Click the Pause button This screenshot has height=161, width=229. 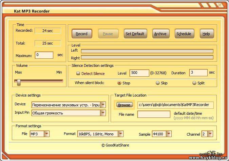pyautogui.click(x=108, y=34)
